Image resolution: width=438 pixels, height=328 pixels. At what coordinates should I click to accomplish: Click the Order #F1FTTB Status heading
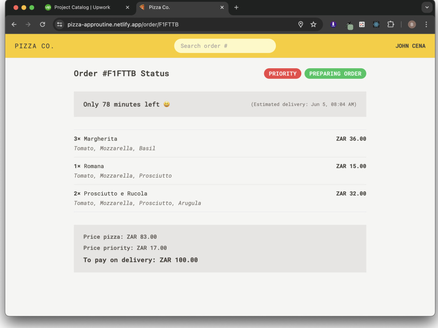[121, 73]
